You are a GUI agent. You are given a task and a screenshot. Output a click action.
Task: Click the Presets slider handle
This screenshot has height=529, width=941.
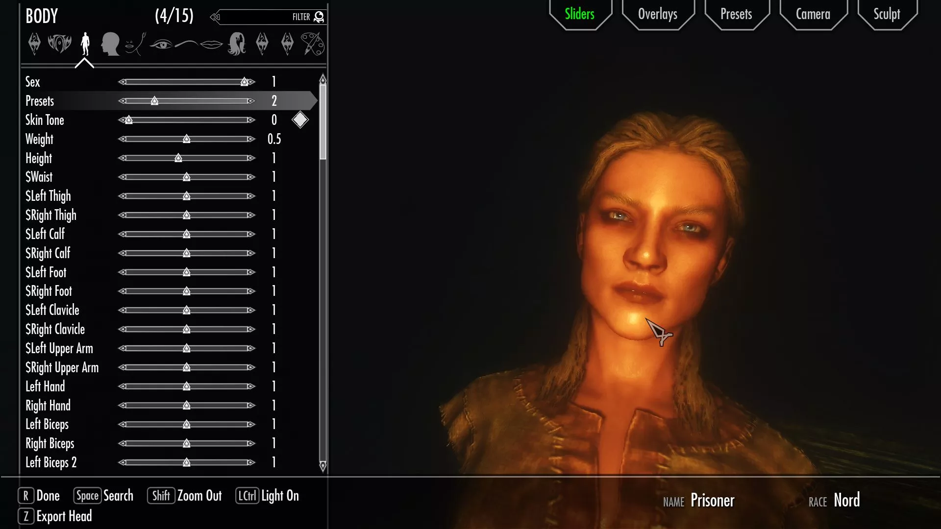pyautogui.click(x=154, y=101)
